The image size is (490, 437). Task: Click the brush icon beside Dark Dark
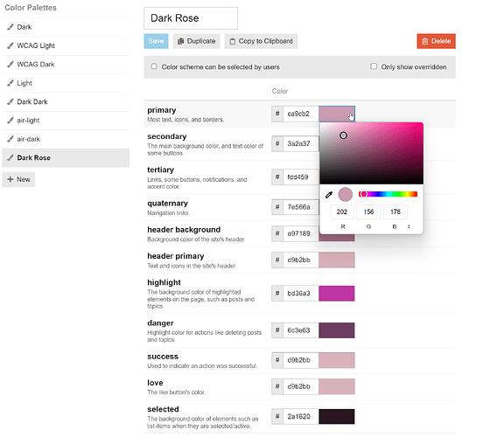10,101
